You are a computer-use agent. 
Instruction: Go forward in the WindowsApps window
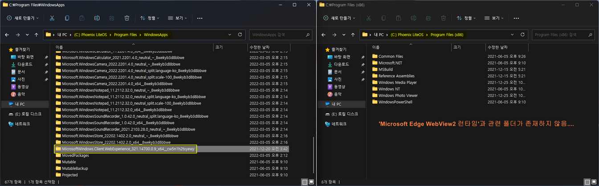[x=17, y=35]
